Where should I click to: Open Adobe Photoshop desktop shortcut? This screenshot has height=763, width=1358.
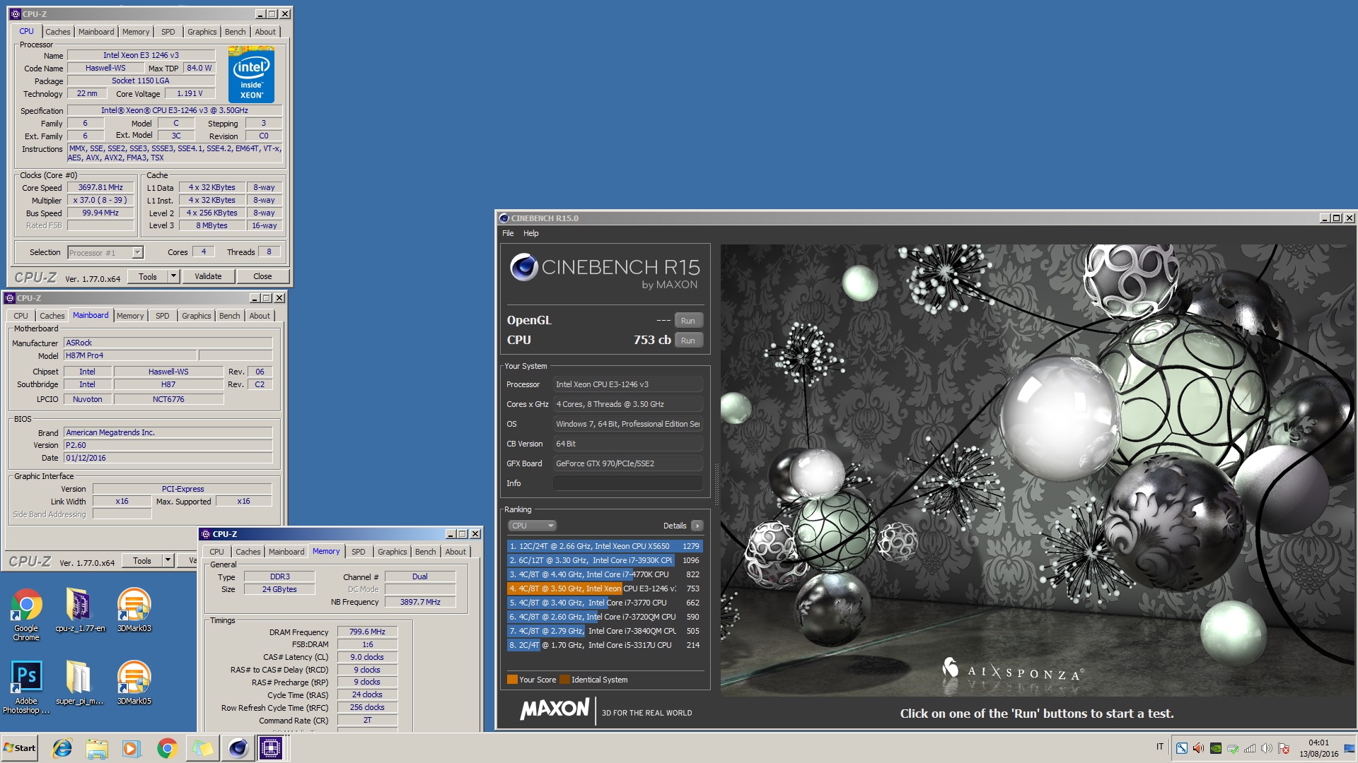(x=26, y=687)
